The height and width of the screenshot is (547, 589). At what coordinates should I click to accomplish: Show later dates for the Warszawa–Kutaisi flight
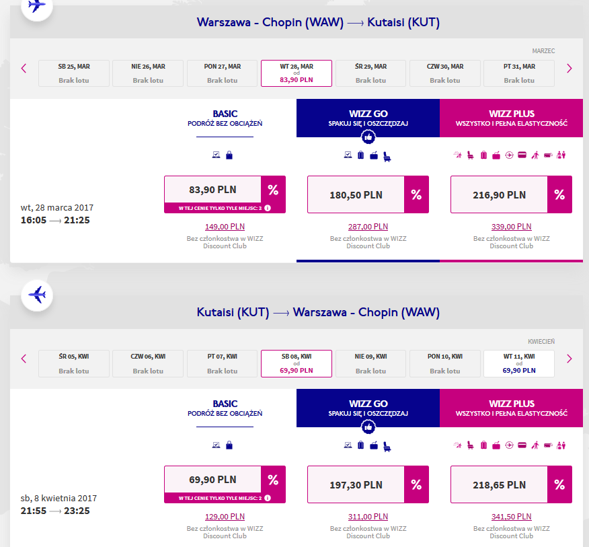coord(569,69)
